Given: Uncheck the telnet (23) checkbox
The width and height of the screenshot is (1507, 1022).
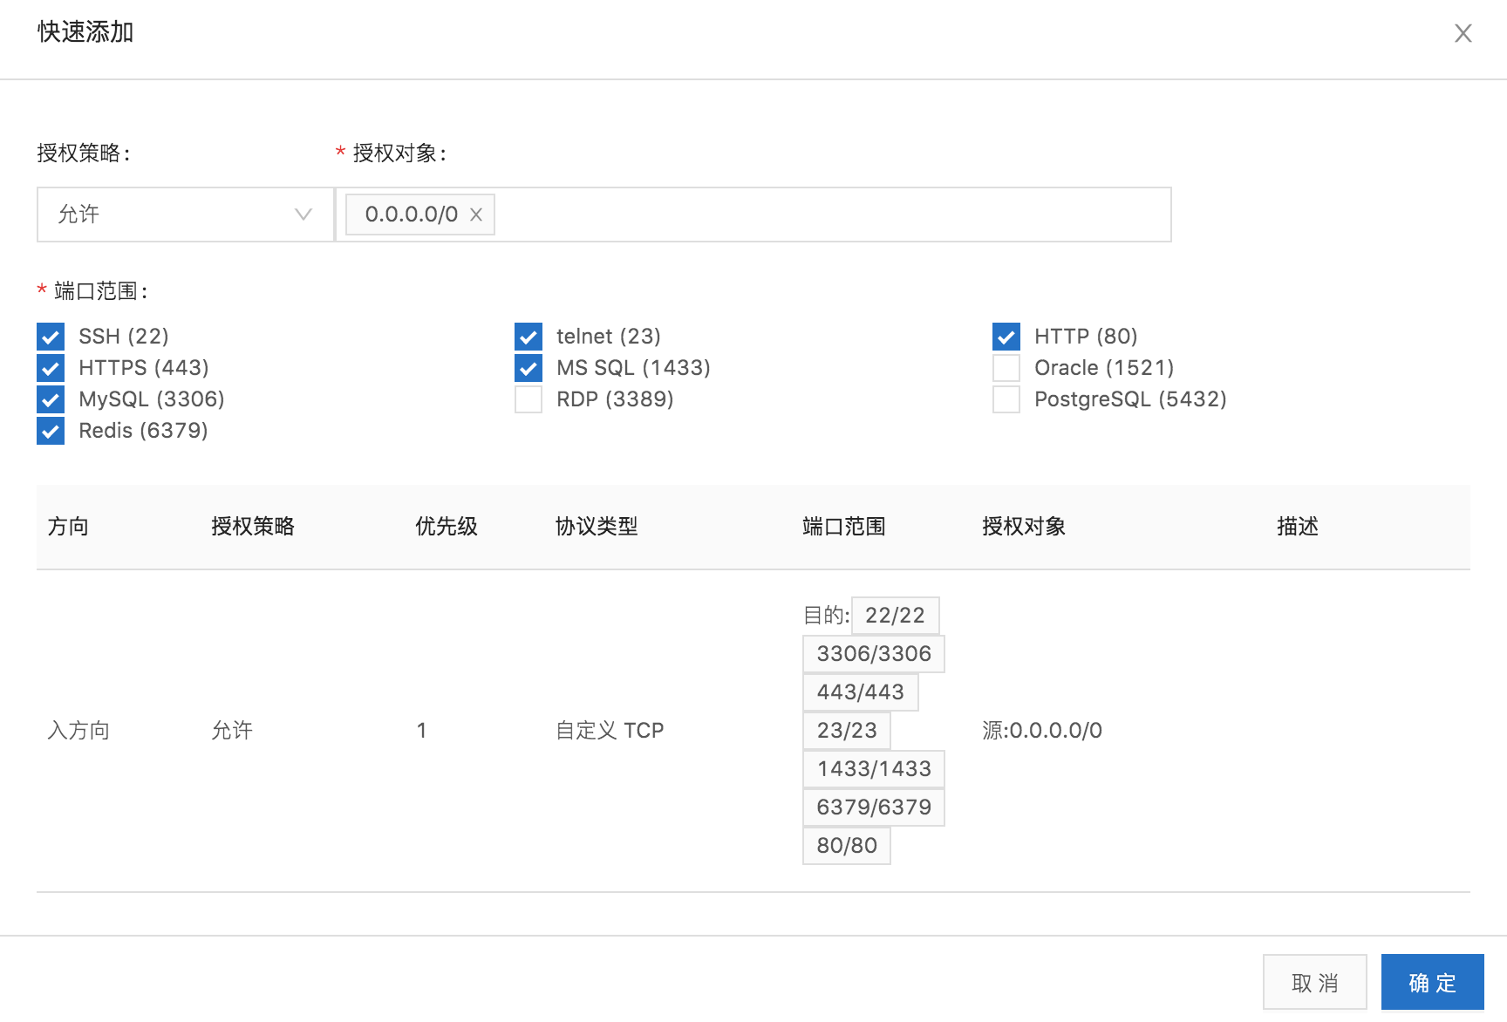Looking at the screenshot, I should (528, 337).
